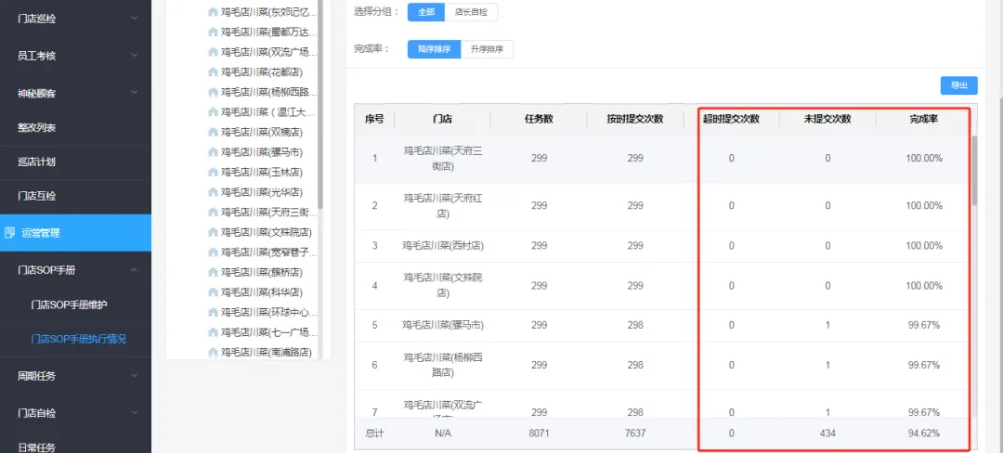Click the 导出 export button
Viewport: 1003px width, 453px height.
coord(958,85)
